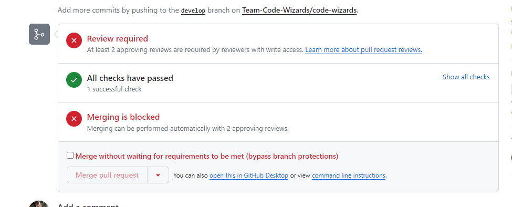
Task: Click the Merging is blocked heading
Action: pyautogui.click(x=123, y=117)
